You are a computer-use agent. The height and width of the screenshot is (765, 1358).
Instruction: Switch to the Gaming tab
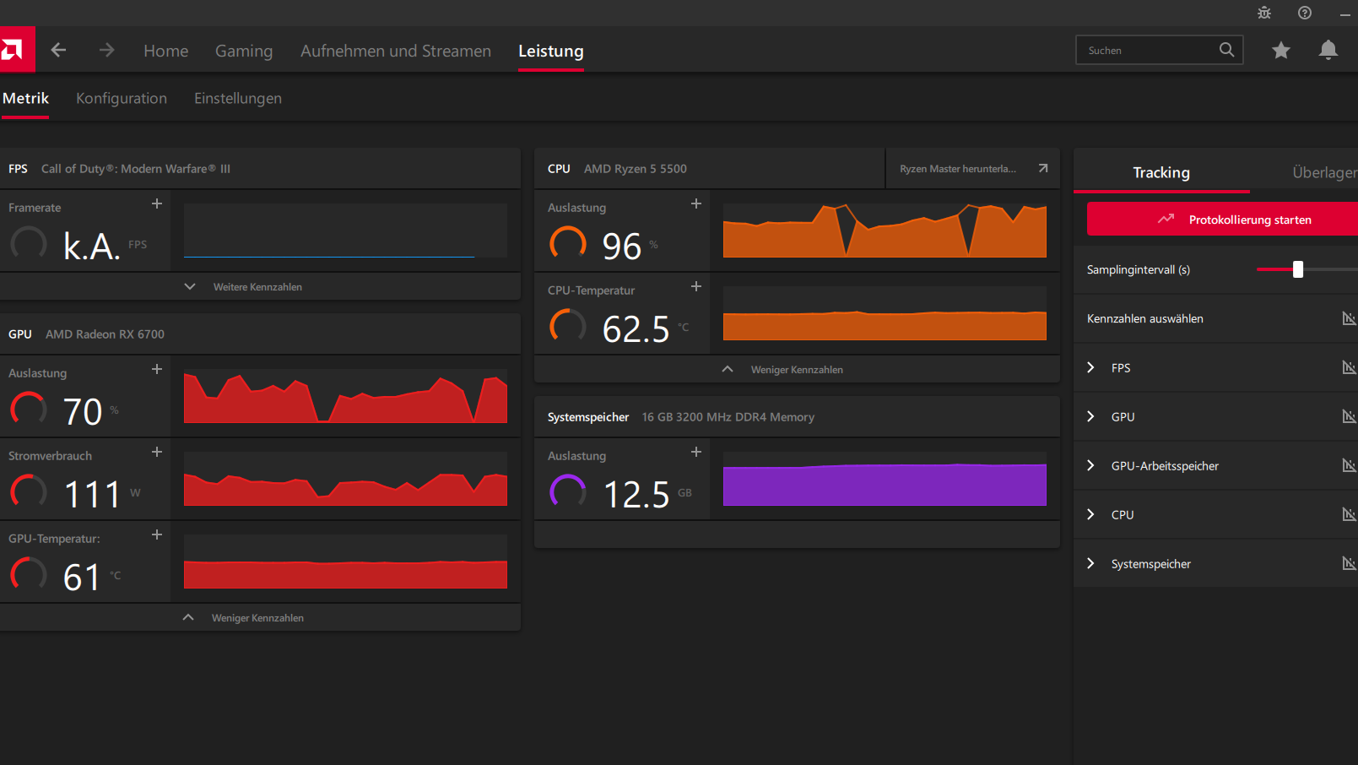(244, 51)
